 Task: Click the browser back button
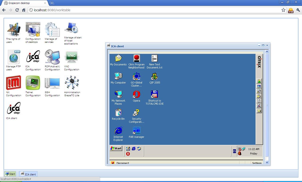pyautogui.click(x=4, y=10)
